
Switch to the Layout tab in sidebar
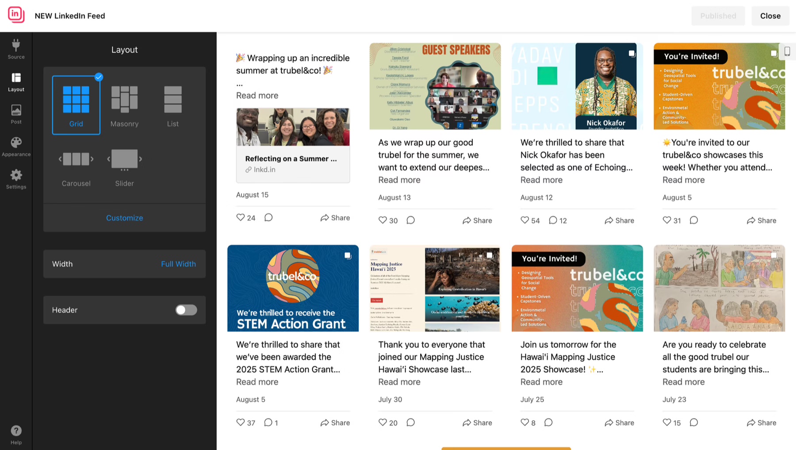(x=16, y=81)
